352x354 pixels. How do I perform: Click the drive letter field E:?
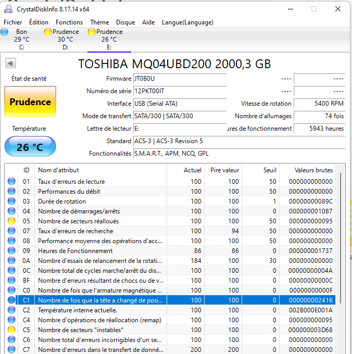tap(180, 129)
